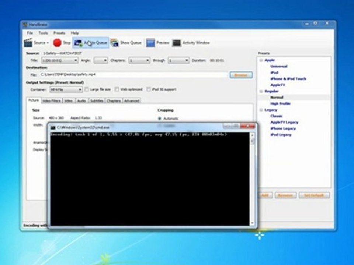This screenshot has height=265, width=354.
Task: Switch to the Video tab
Action: click(x=69, y=101)
